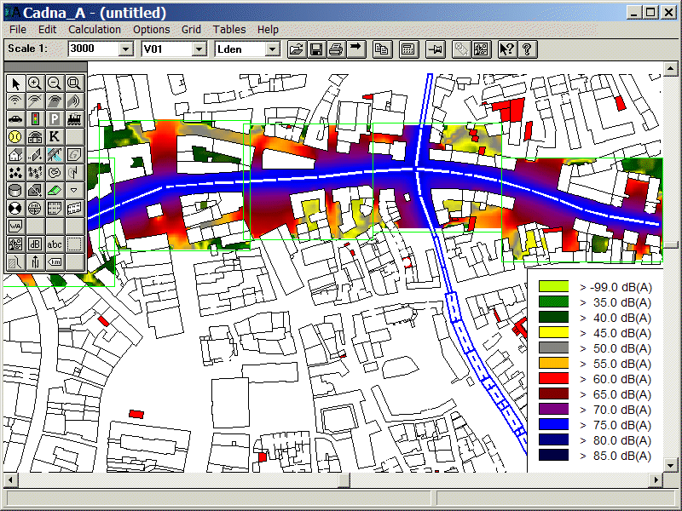This screenshot has width=682, height=511.
Task: Print using the printer toolbar icon
Action: pos(336,49)
